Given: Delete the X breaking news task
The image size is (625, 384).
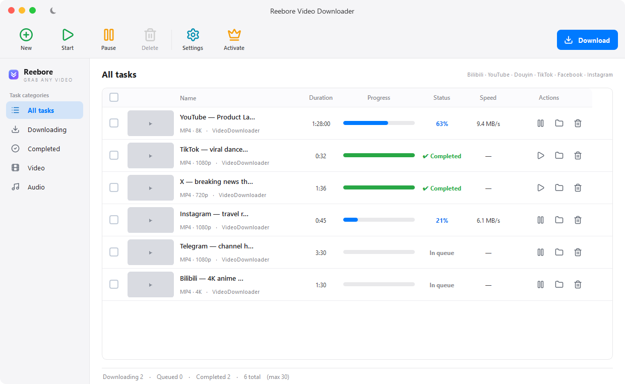Looking at the screenshot, I should 578,188.
